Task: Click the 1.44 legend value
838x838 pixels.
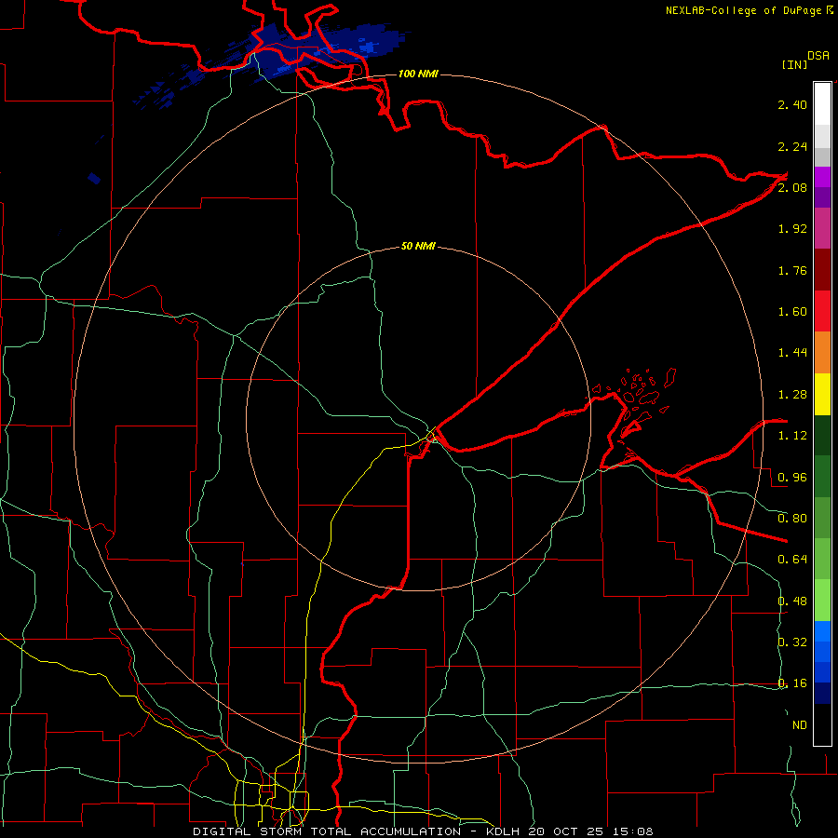Action: 792,353
